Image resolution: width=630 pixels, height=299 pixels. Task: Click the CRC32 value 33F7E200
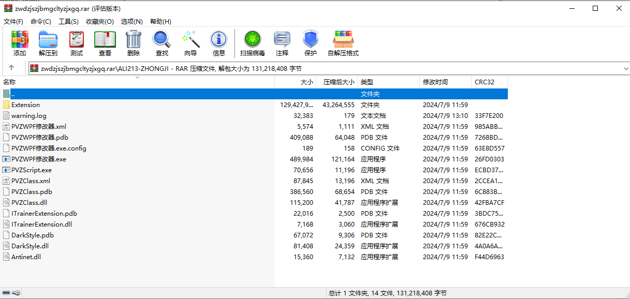[x=489, y=116]
